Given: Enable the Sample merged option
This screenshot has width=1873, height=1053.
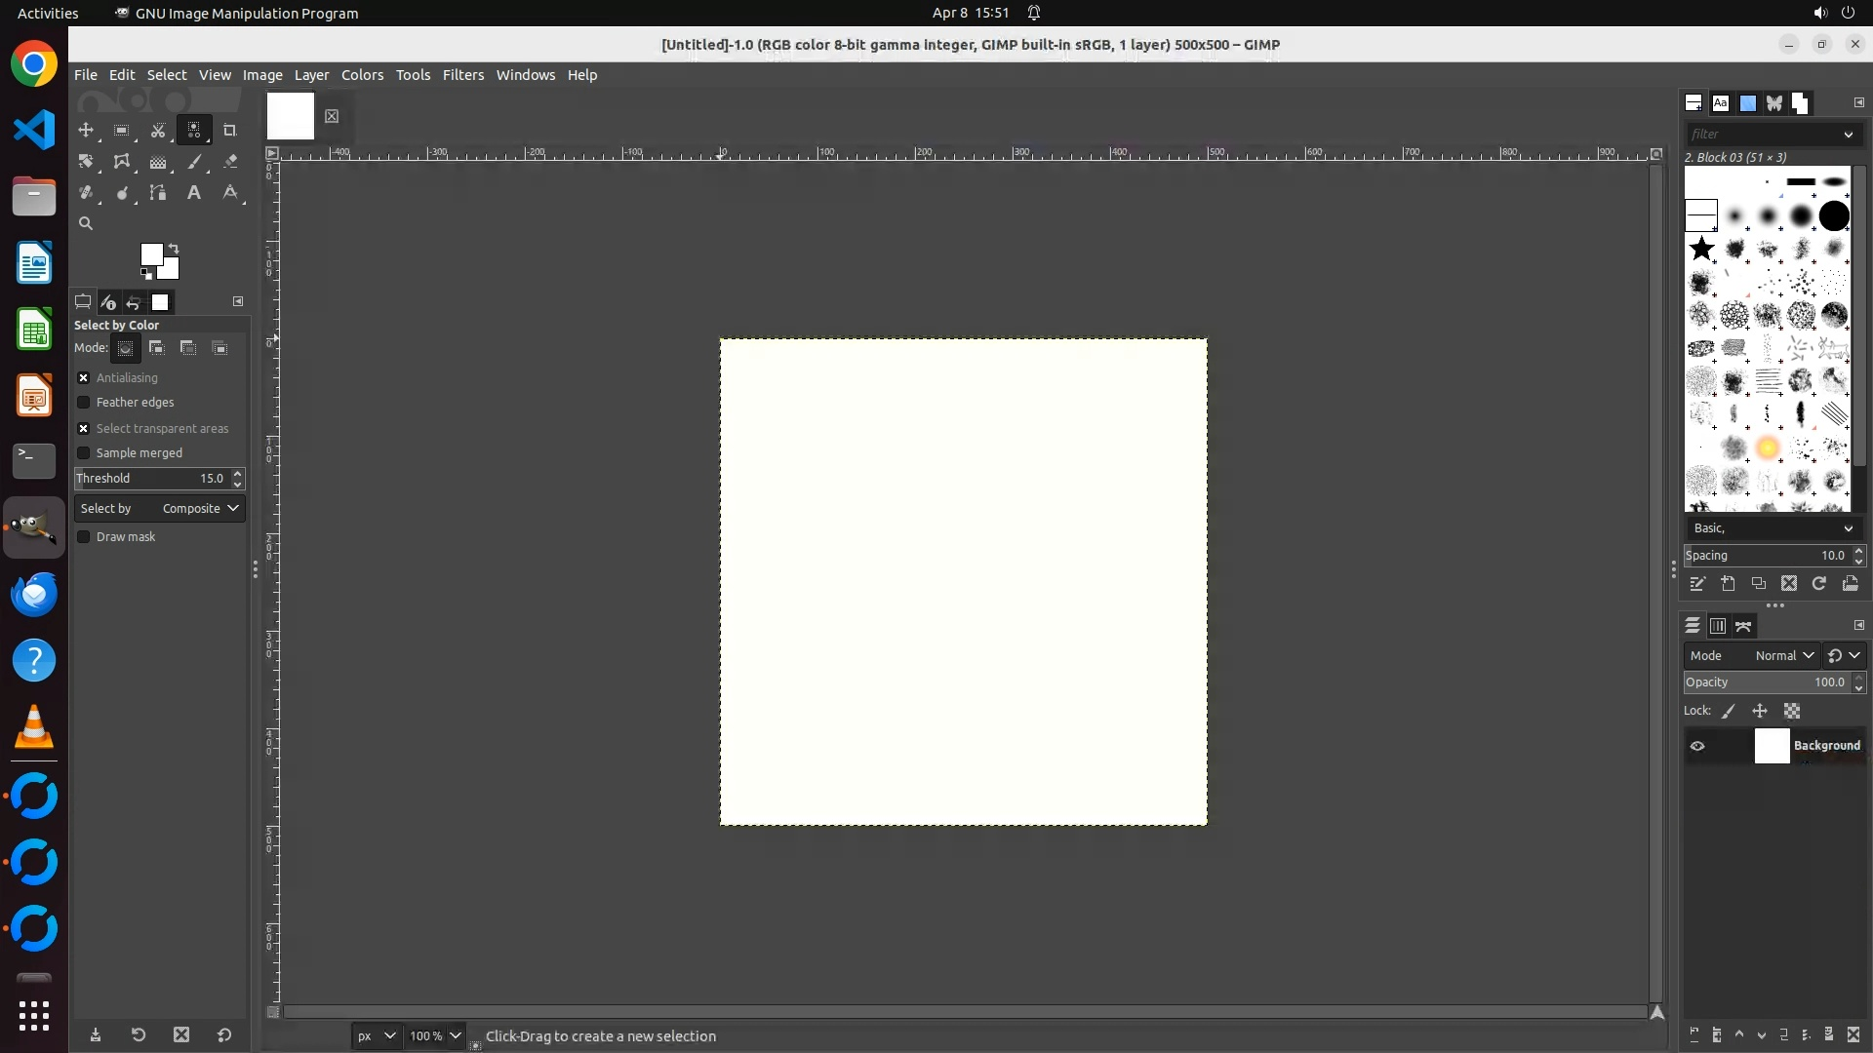Looking at the screenshot, I should tap(84, 453).
